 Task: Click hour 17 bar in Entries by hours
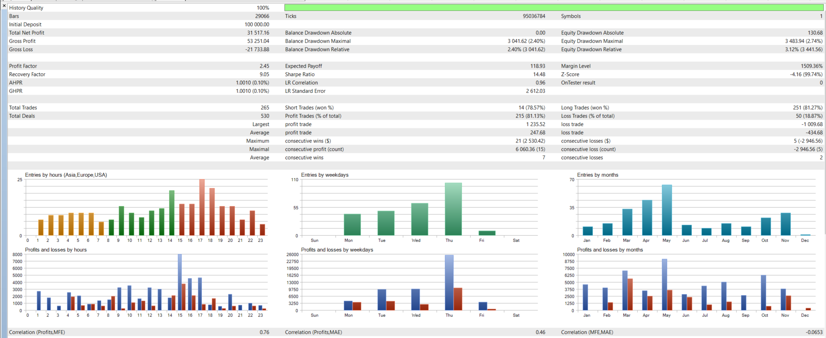coord(202,207)
